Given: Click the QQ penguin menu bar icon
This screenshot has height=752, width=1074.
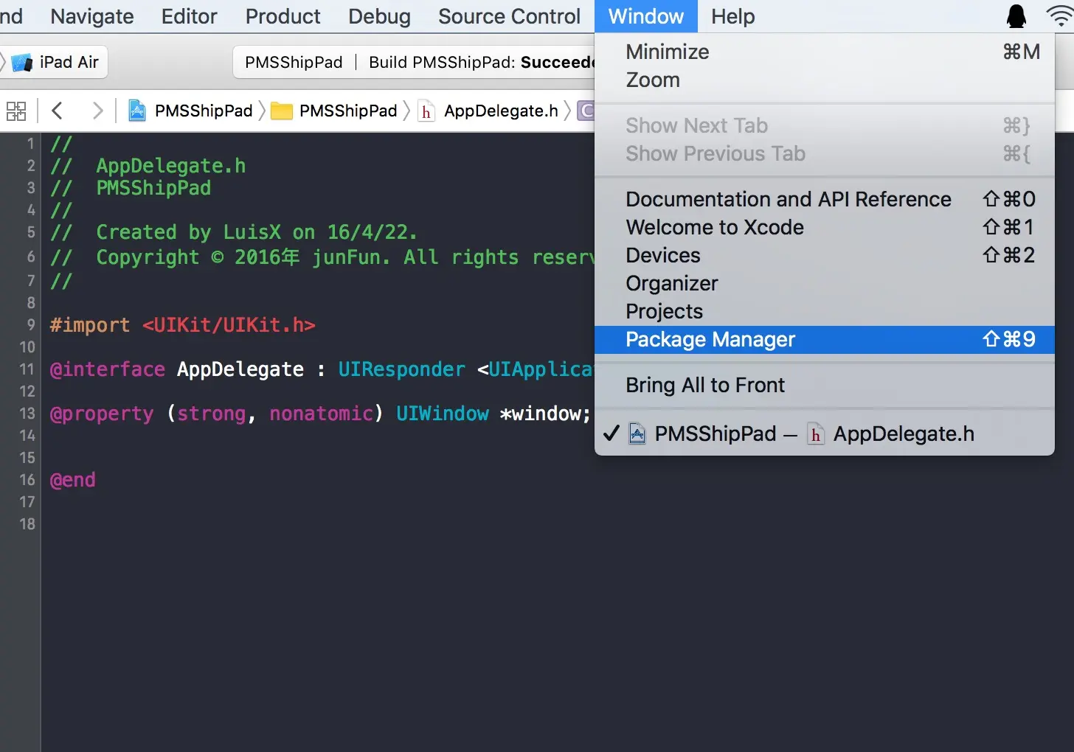Looking at the screenshot, I should [x=1016, y=15].
